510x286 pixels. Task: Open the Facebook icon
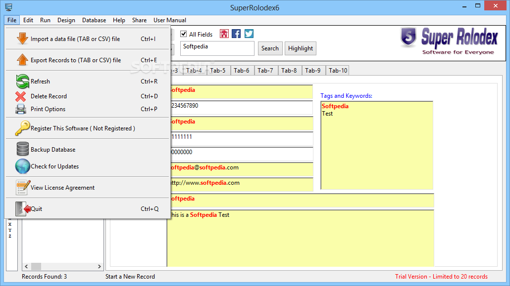click(237, 34)
